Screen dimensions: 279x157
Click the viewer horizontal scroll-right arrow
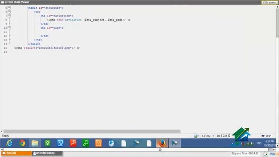click(x=274, y=150)
